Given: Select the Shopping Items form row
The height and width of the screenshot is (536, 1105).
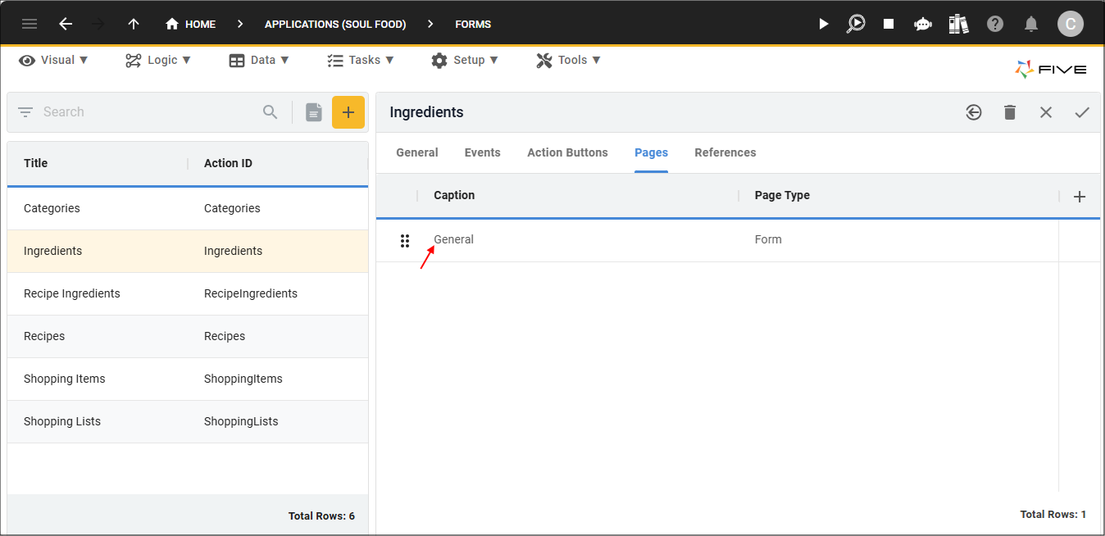Looking at the screenshot, I should [188, 379].
